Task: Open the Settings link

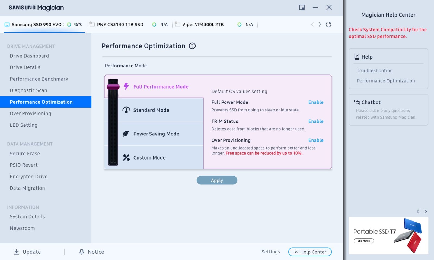Action: click(270, 252)
